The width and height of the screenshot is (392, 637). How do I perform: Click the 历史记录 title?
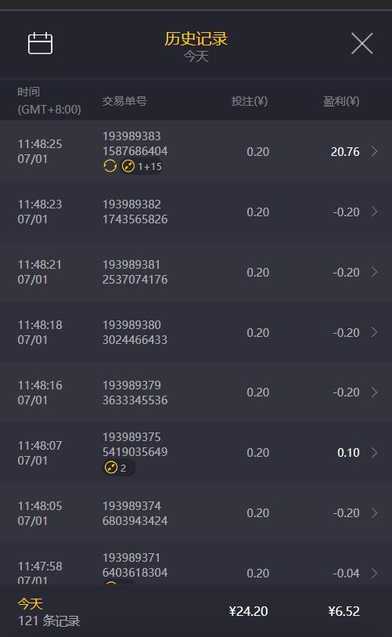click(196, 39)
